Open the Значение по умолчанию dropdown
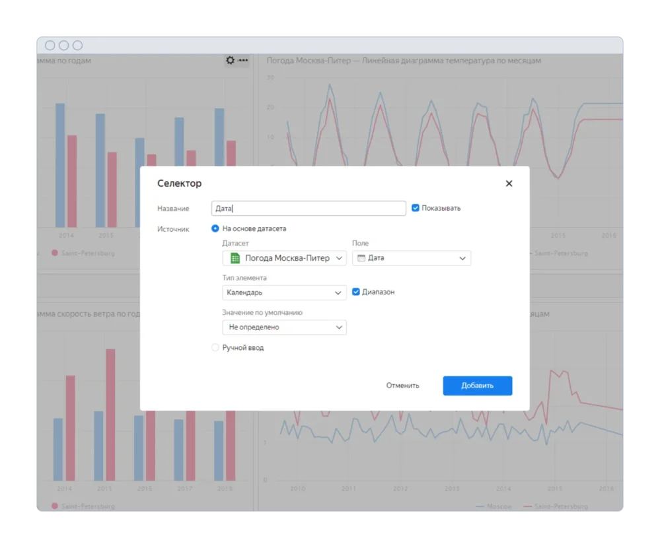The image size is (660, 548). point(284,327)
